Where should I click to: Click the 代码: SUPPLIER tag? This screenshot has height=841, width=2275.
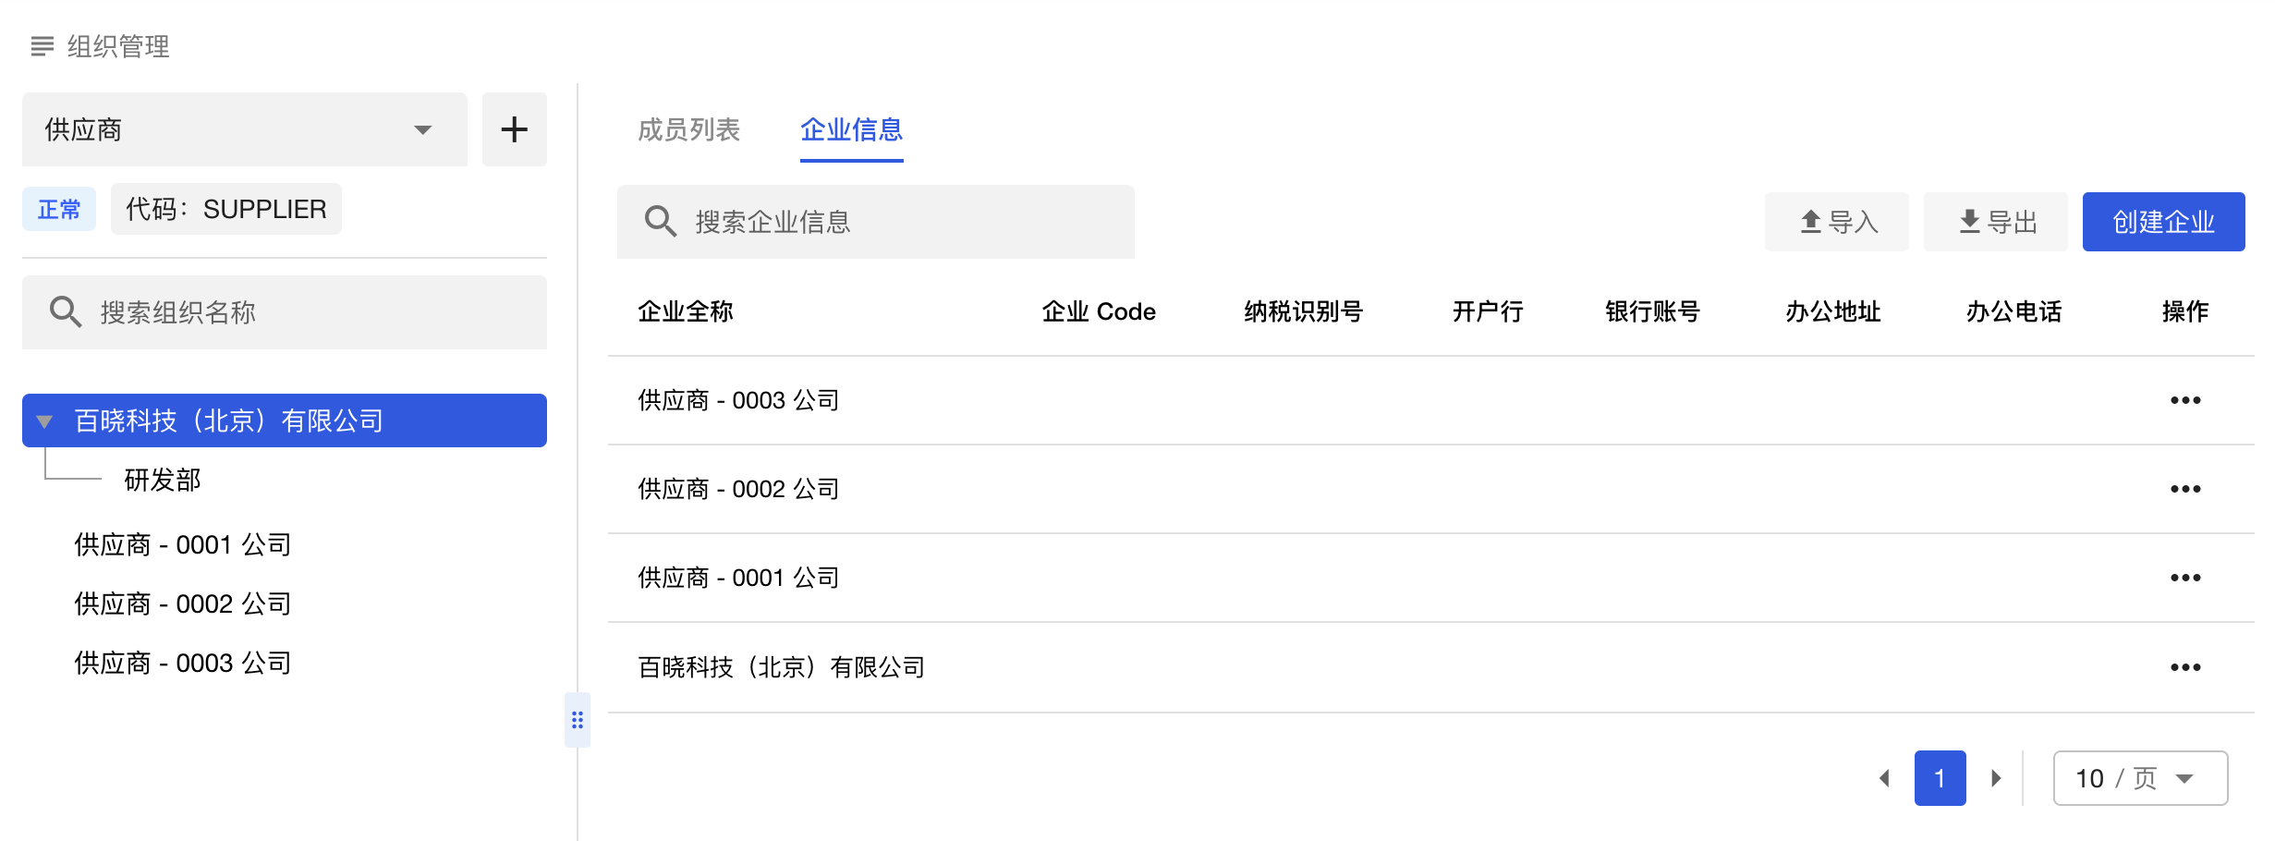(x=226, y=209)
